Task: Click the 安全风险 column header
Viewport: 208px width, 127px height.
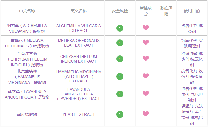Action: point(120,11)
